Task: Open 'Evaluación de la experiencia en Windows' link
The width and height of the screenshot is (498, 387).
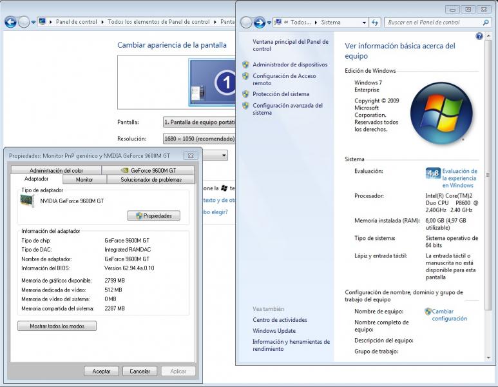Action: (x=459, y=178)
